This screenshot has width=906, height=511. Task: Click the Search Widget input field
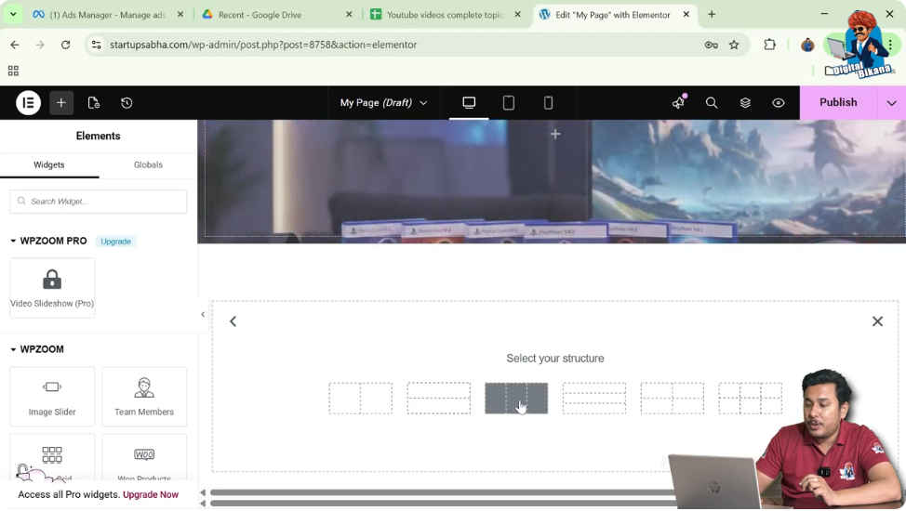pyautogui.click(x=99, y=202)
